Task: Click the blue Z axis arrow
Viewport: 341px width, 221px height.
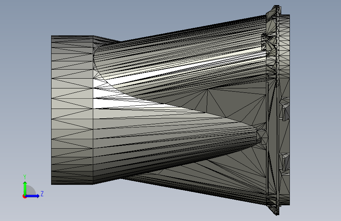Action: pos(32,196)
